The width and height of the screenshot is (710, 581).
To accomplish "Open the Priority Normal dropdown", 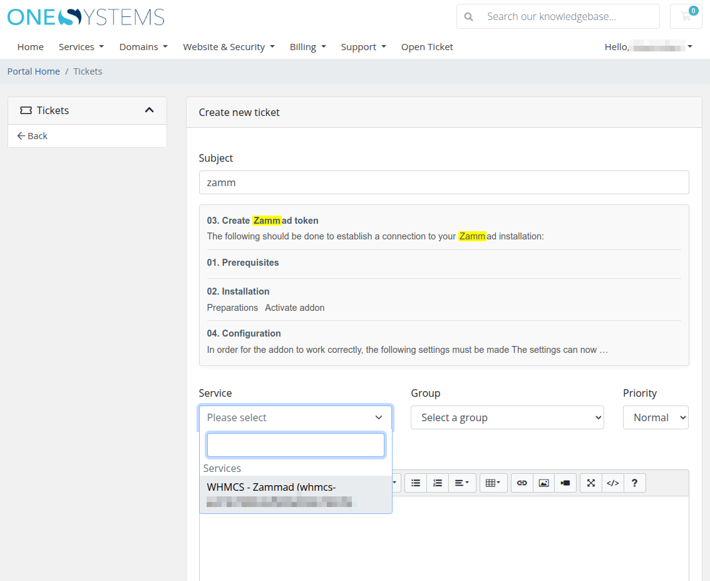I will pyautogui.click(x=656, y=417).
